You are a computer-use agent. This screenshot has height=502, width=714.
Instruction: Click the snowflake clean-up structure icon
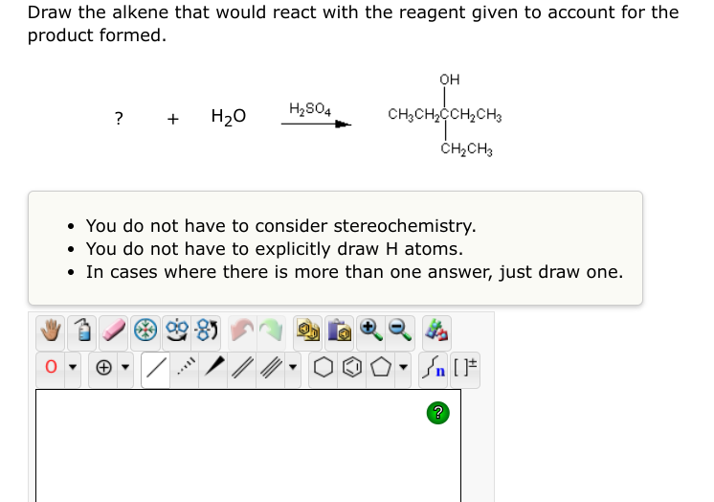click(145, 331)
